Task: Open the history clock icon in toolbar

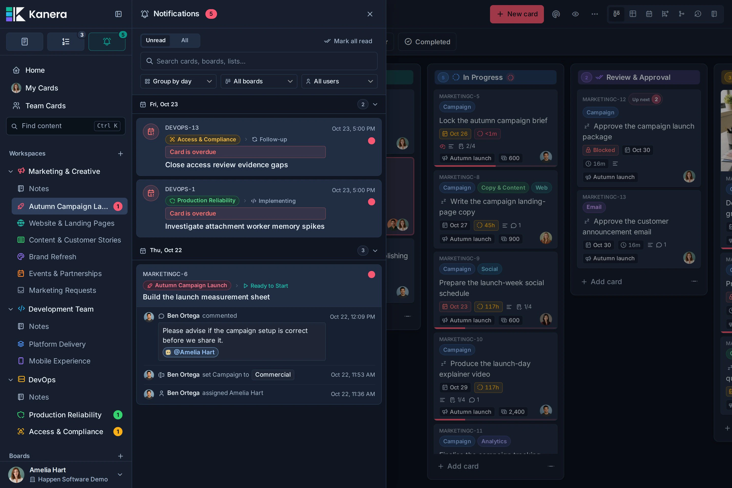Action: tap(698, 14)
